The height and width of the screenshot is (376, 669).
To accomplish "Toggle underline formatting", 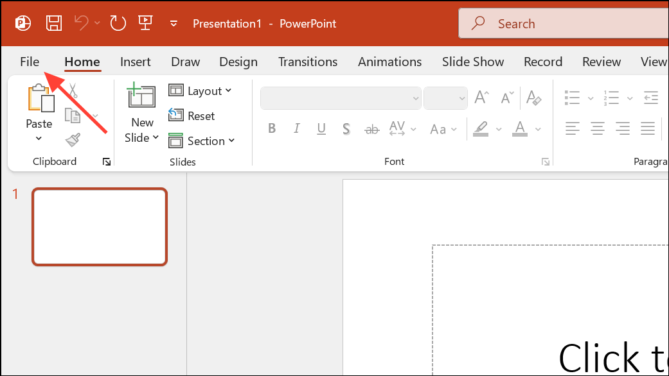I will click(x=321, y=128).
